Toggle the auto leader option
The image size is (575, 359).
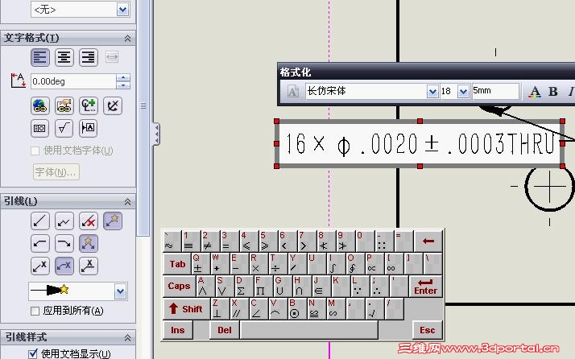tap(113, 221)
